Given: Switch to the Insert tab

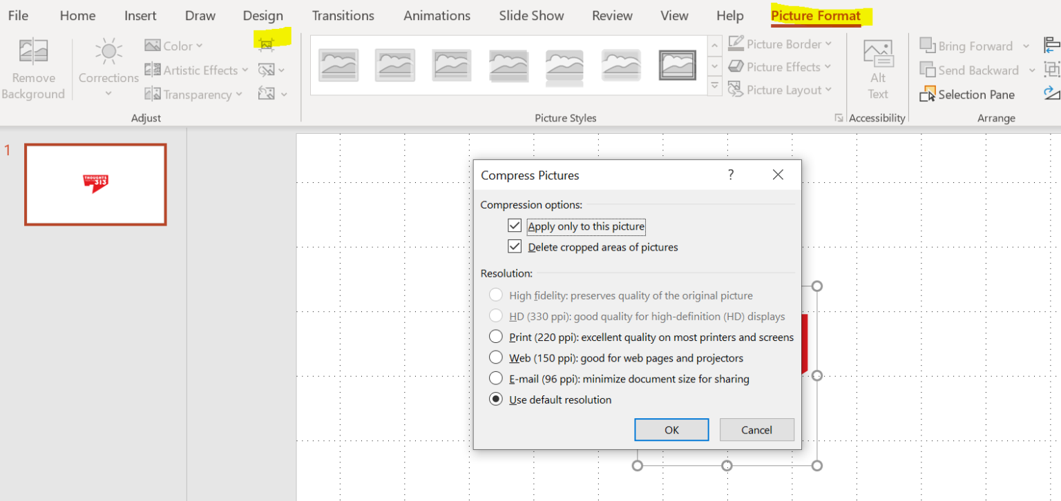Looking at the screenshot, I should click(140, 15).
